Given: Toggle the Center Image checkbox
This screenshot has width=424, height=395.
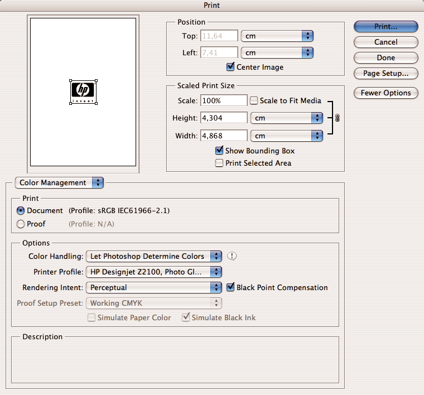Looking at the screenshot, I should tap(230, 67).
